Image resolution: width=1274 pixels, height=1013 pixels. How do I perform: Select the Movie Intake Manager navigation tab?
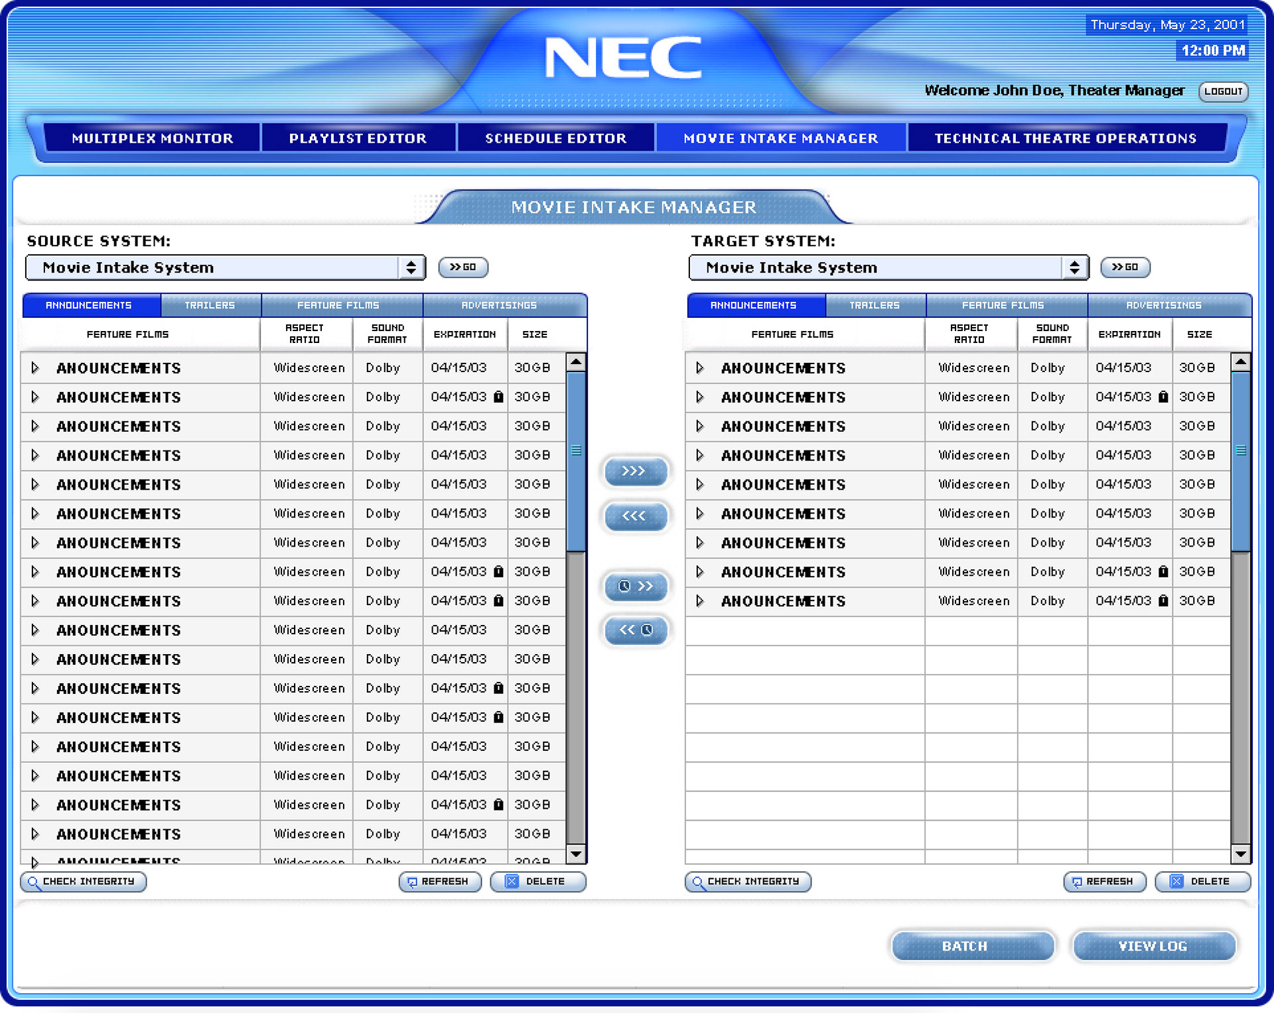point(780,138)
